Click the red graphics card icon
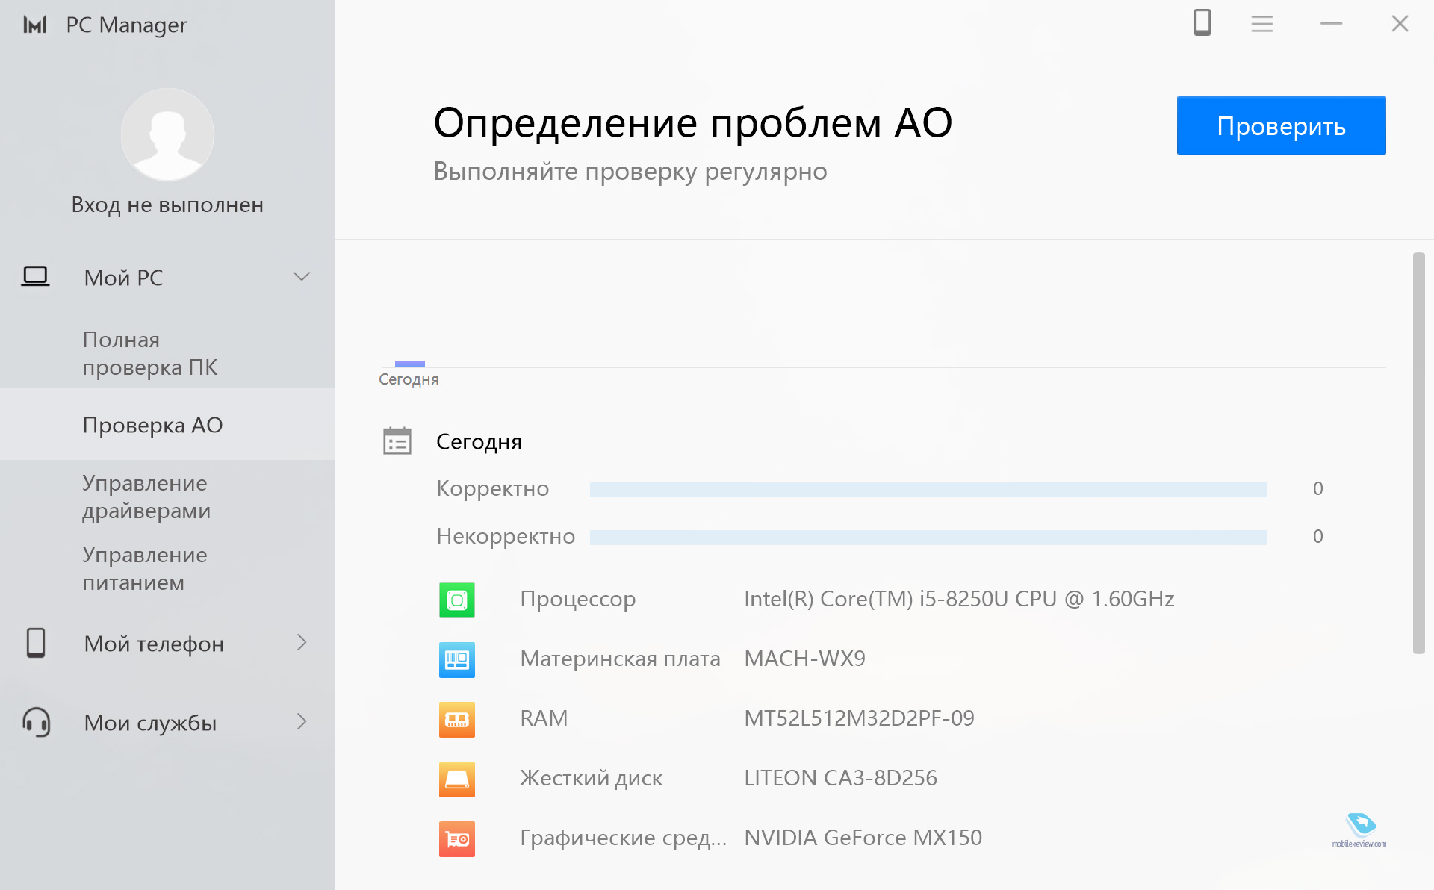The image size is (1434, 890). (x=457, y=838)
